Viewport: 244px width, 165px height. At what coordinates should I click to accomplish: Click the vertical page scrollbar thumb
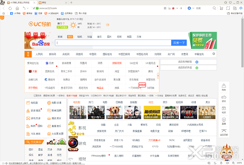tap(242, 43)
